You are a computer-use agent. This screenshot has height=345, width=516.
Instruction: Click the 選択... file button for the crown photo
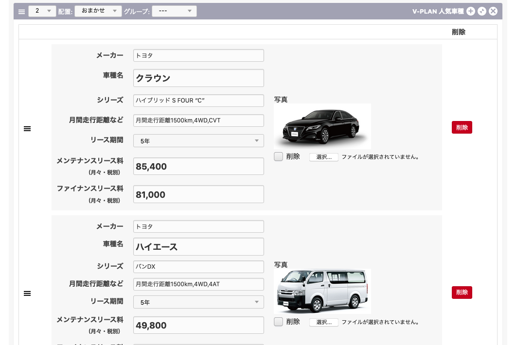pos(323,157)
